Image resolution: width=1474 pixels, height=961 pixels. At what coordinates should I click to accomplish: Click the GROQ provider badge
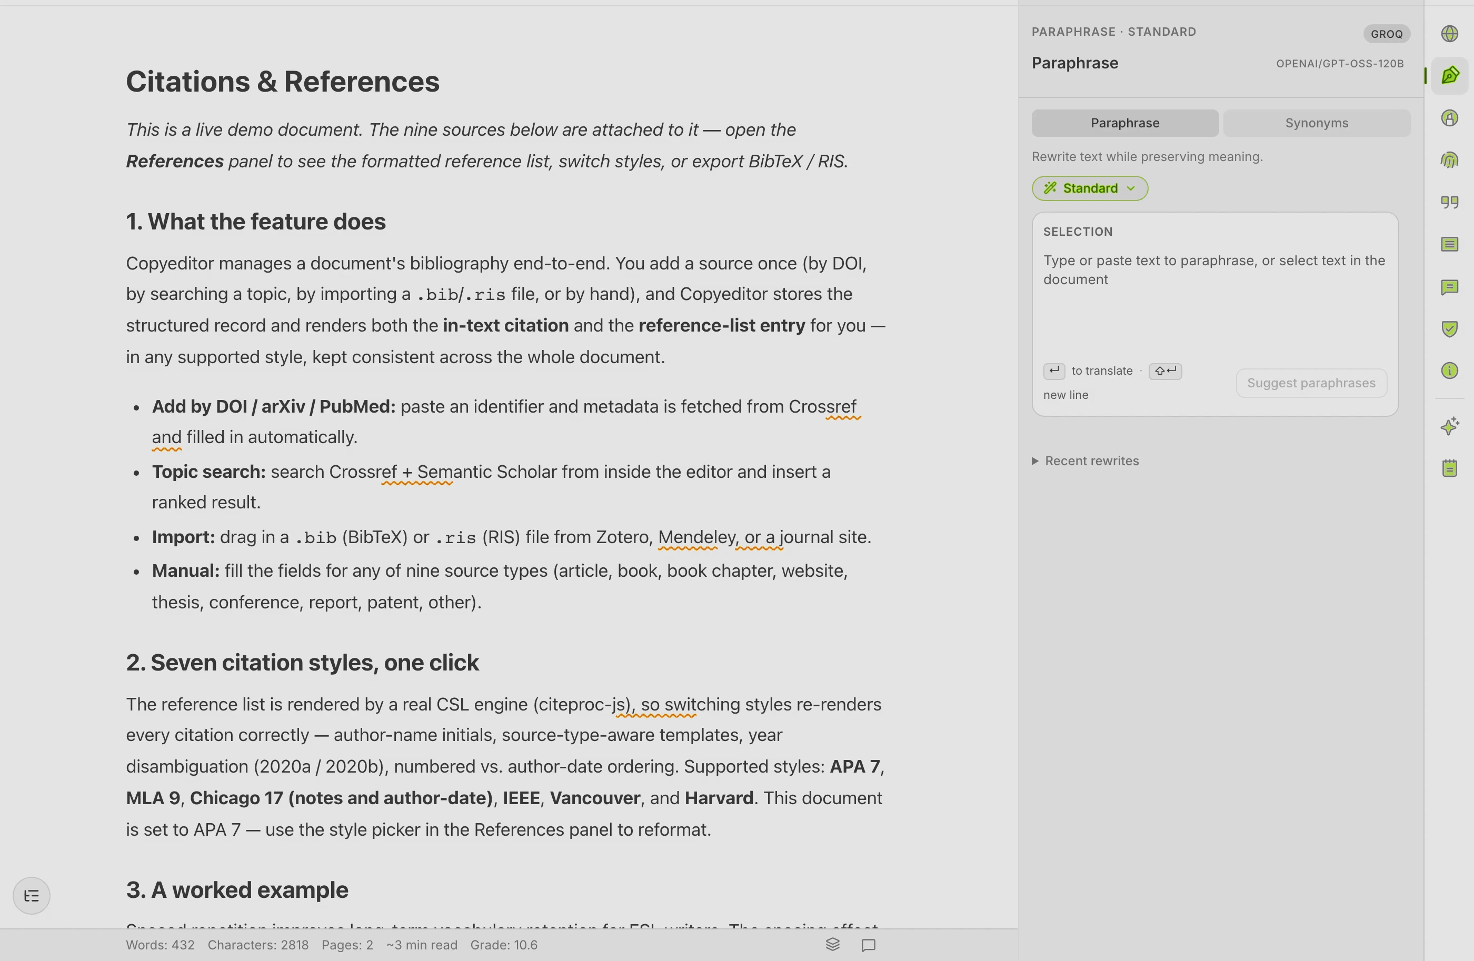1386,34
